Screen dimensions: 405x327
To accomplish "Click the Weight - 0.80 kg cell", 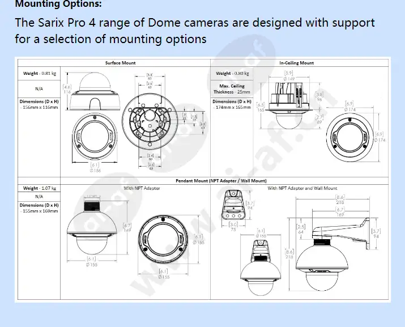I will [232, 74].
